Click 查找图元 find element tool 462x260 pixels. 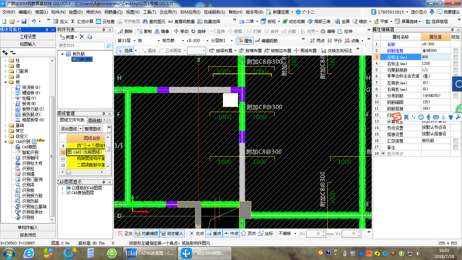coord(154,21)
